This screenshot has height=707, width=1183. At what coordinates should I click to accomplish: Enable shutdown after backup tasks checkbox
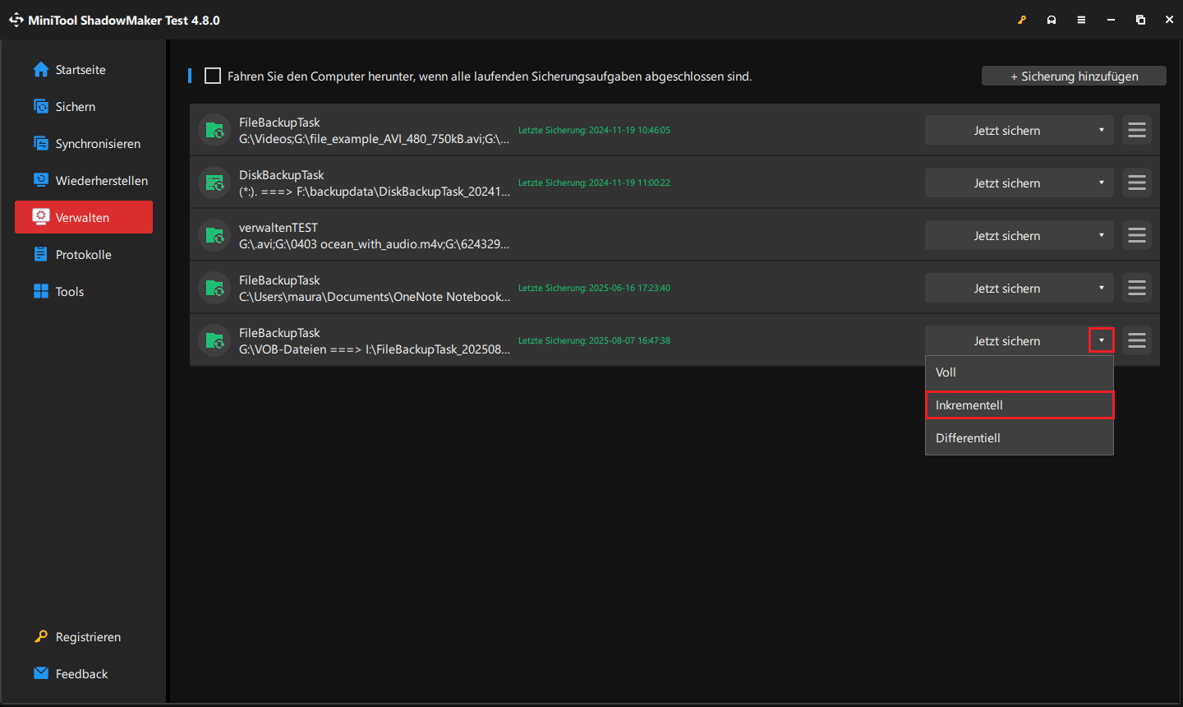click(213, 76)
